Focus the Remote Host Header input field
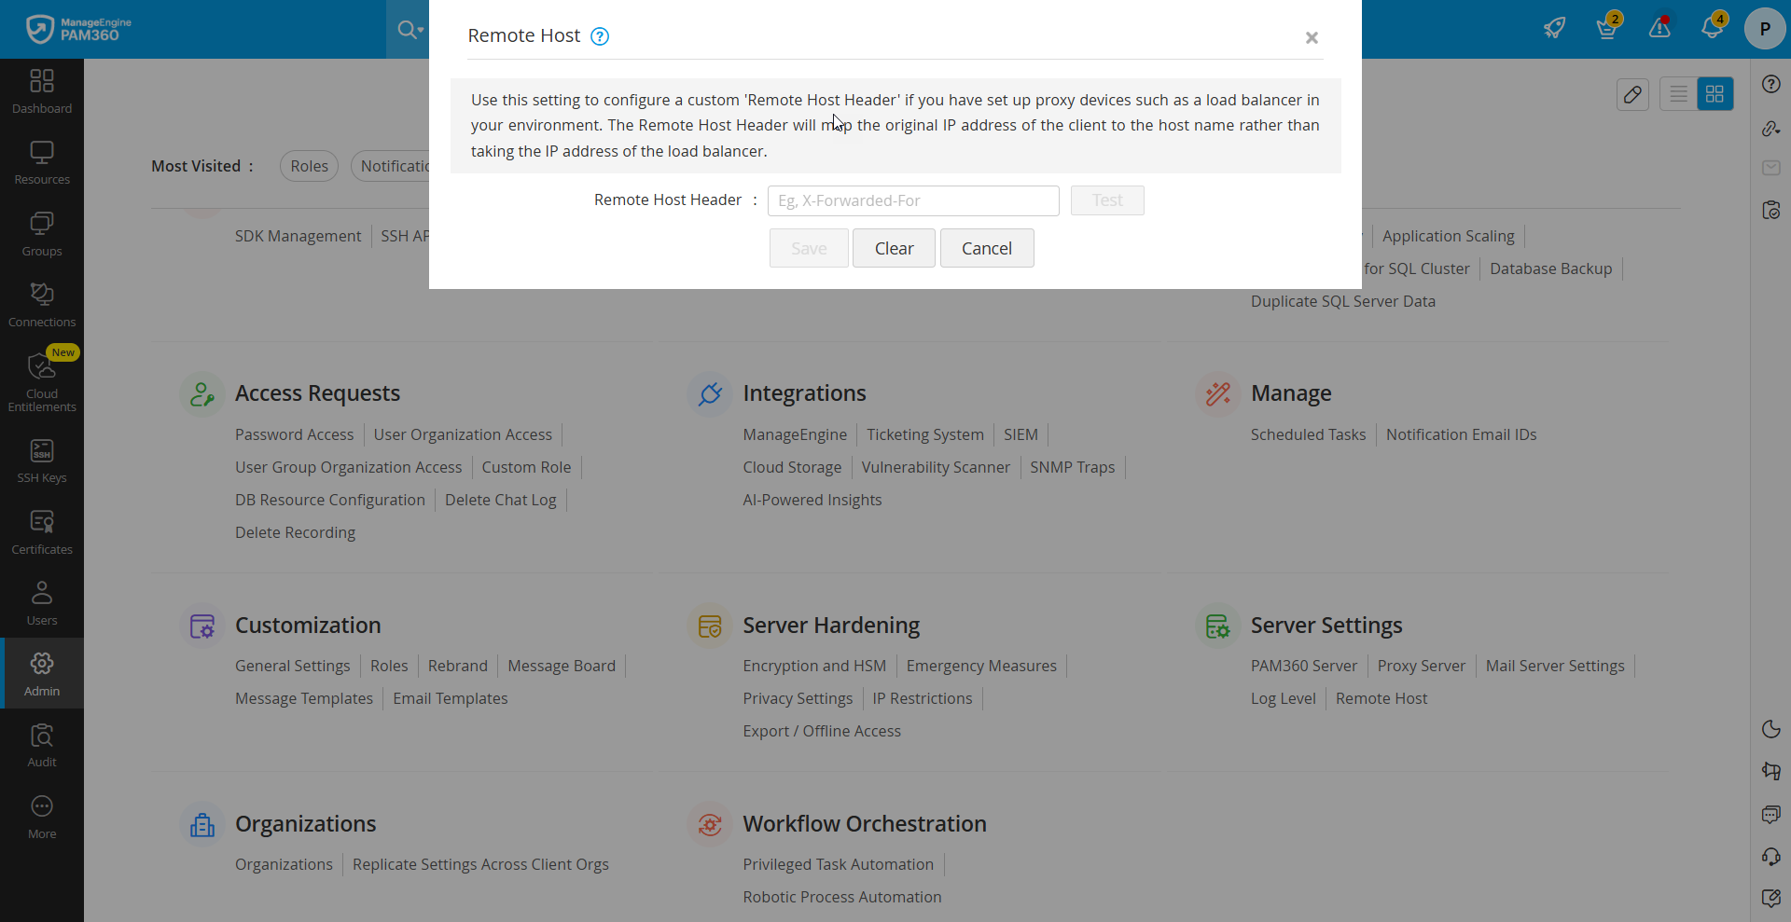The height and width of the screenshot is (922, 1791). point(912,200)
